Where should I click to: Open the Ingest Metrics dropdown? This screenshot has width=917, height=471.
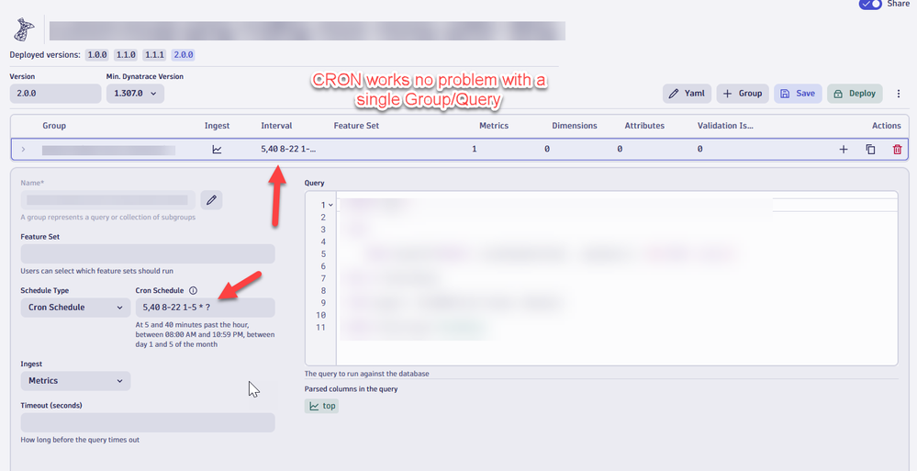click(75, 381)
